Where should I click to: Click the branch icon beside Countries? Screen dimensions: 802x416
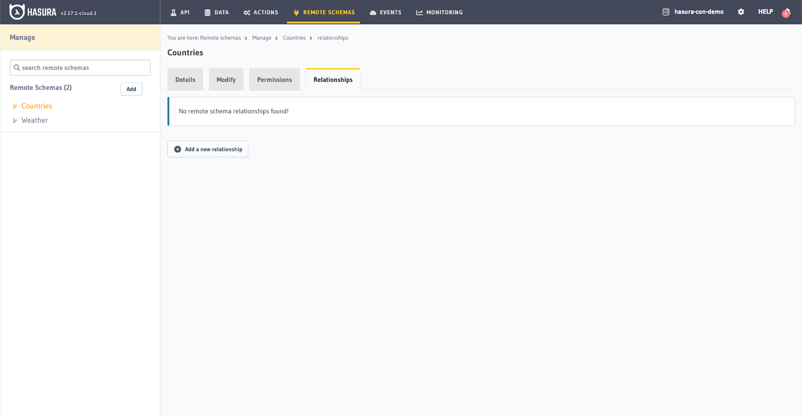[15, 106]
